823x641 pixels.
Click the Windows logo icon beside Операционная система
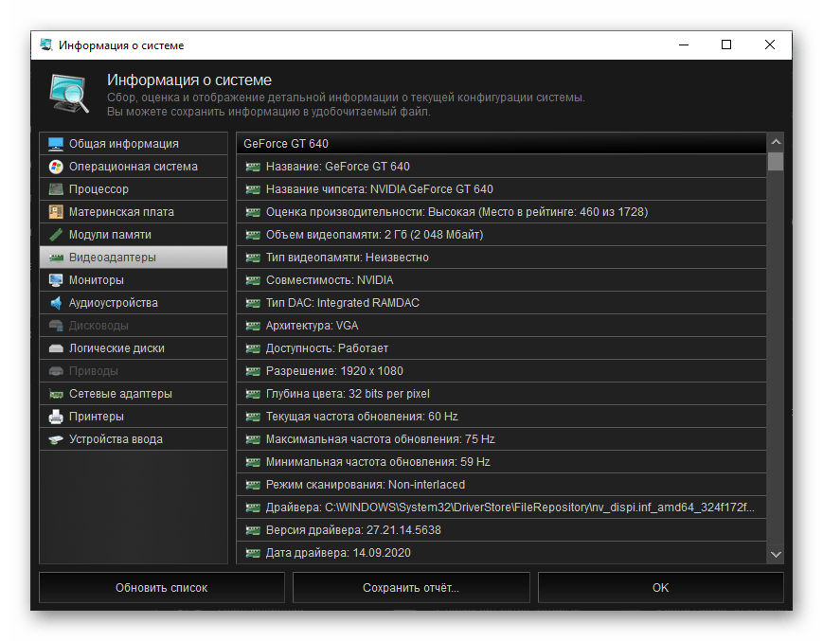56,167
